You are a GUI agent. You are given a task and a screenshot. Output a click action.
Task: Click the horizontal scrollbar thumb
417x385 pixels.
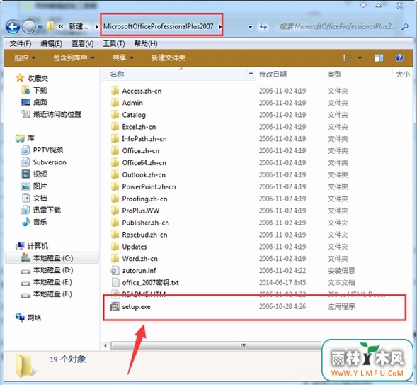pos(216,345)
